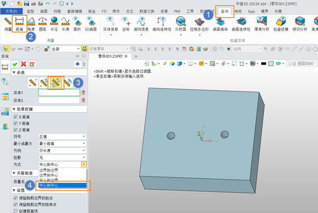This screenshot has width=318, height=213.
Task: Open the 曲面曲率 surface curvature tool
Action: pos(220,24)
